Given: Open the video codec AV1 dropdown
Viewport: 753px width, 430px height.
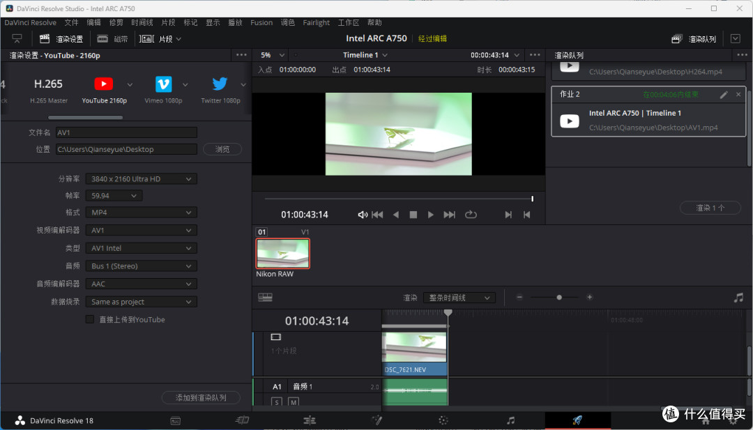Looking at the screenshot, I should point(141,231).
